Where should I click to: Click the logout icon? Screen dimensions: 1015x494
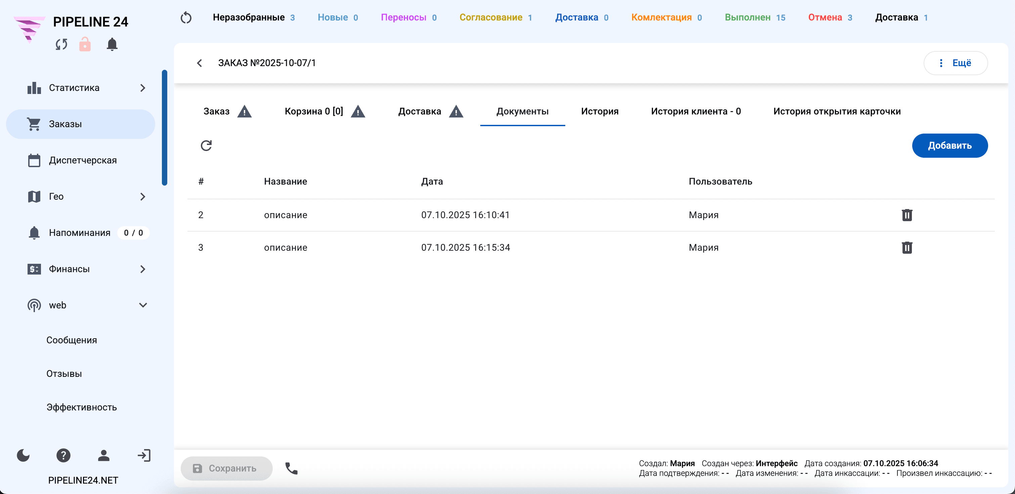pos(144,455)
